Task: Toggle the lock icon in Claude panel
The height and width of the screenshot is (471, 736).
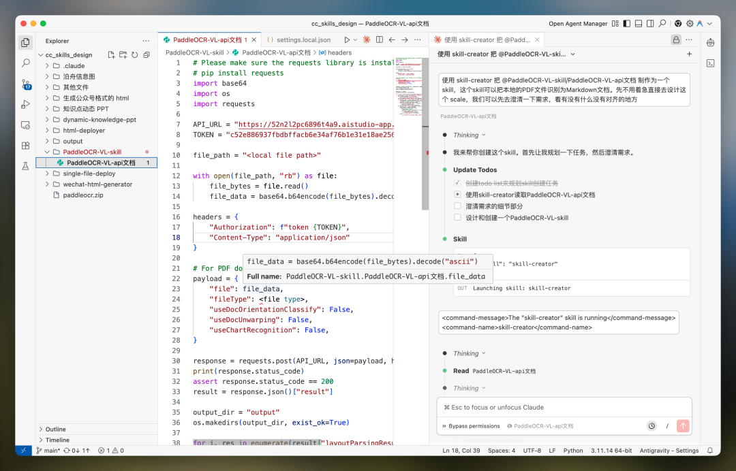Action: tap(676, 40)
